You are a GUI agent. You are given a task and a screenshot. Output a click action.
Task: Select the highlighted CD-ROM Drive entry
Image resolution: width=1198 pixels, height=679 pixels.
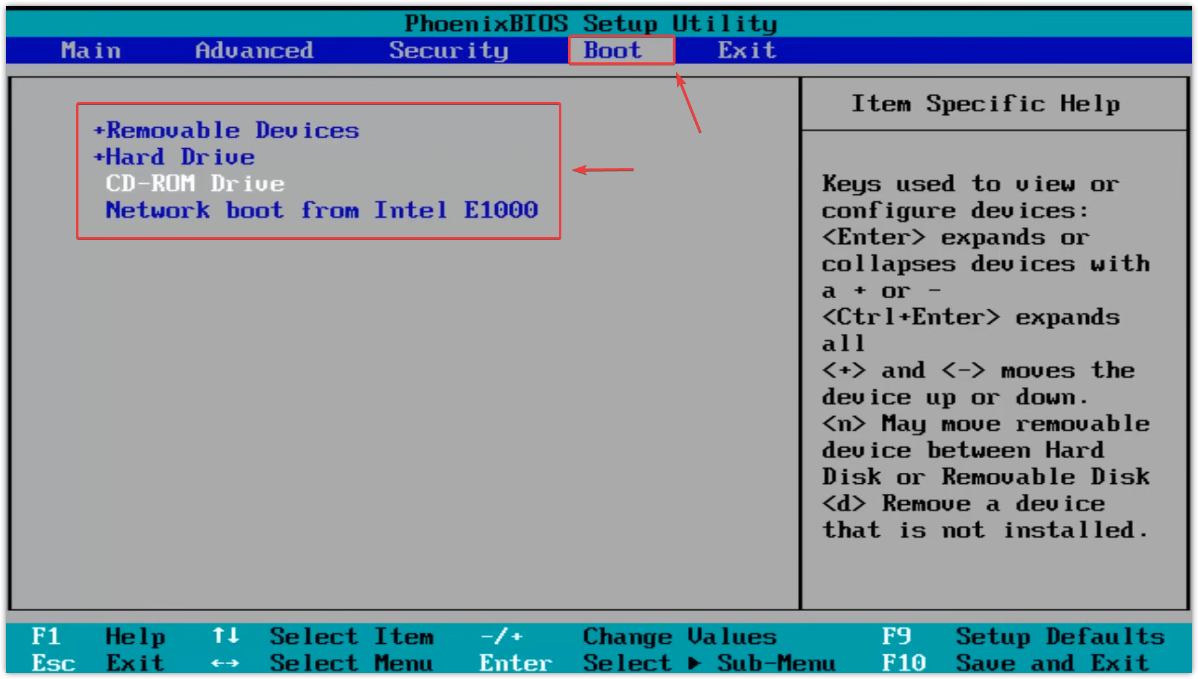(x=195, y=184)
